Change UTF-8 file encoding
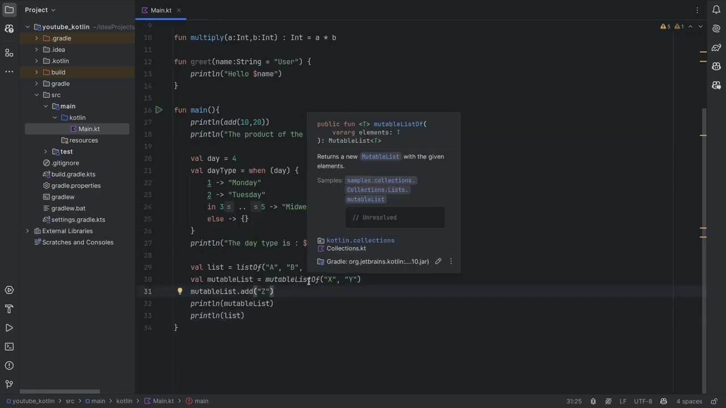Viewport: 726px width, 408px height. click(x=643, y=401)
